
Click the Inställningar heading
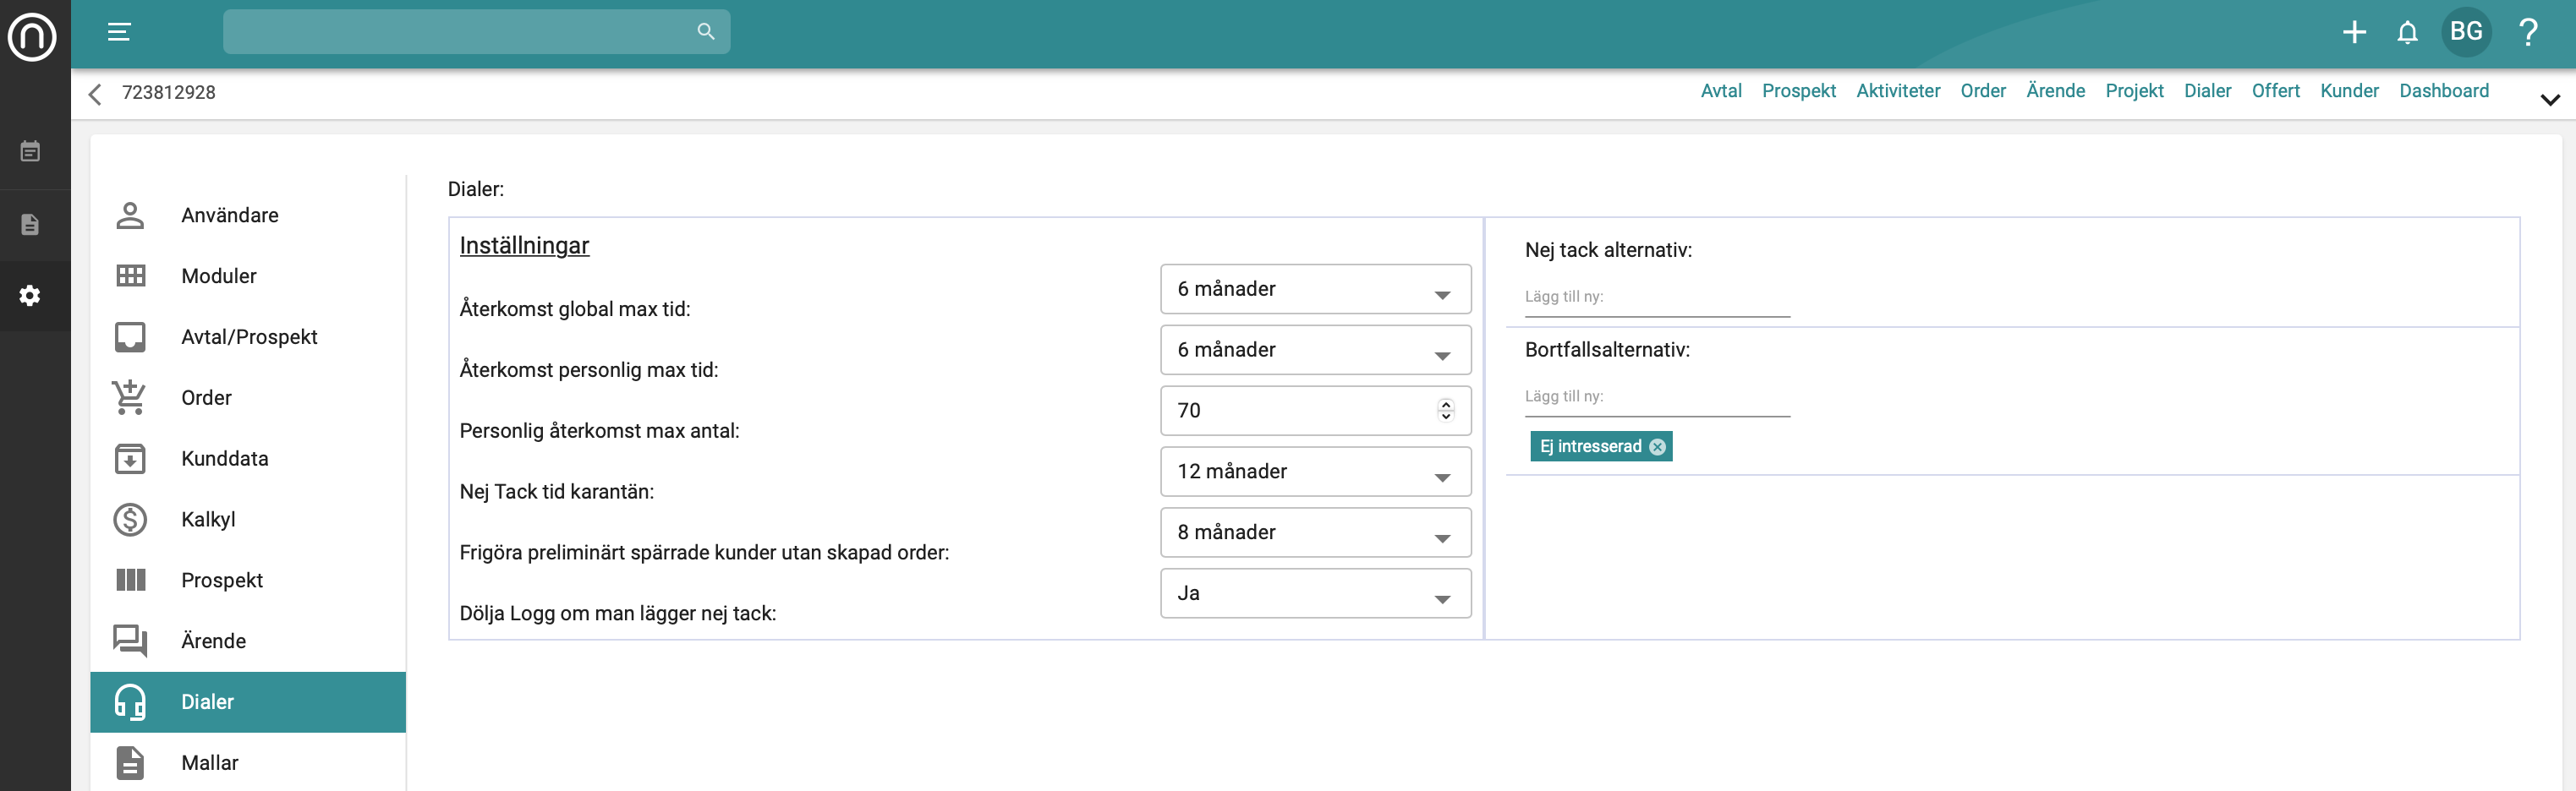524,247
